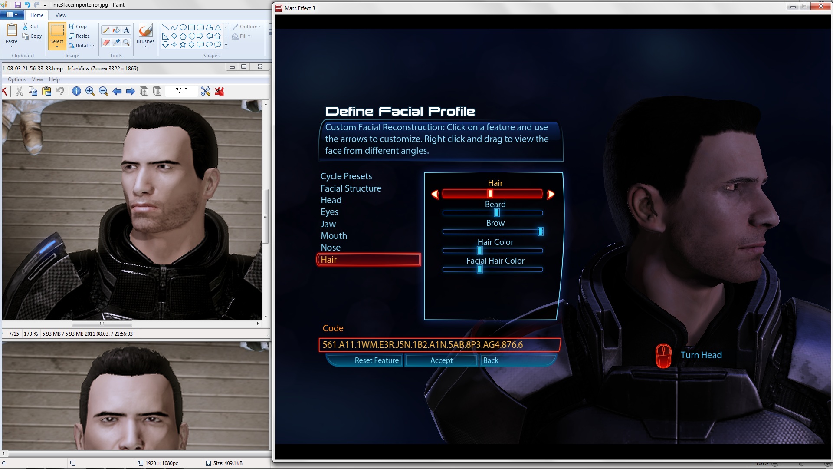833x469 pixels.
Task: Click the Hair Color slider track
Action: pyautogui.click(x=492, y=251)
